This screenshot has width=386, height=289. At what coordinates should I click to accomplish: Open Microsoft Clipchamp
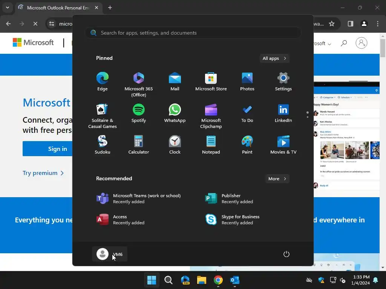coord(211,116)
